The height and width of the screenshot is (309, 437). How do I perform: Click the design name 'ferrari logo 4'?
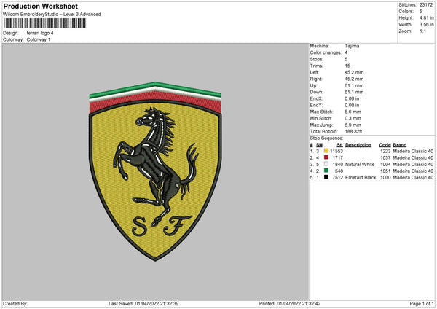40,33
